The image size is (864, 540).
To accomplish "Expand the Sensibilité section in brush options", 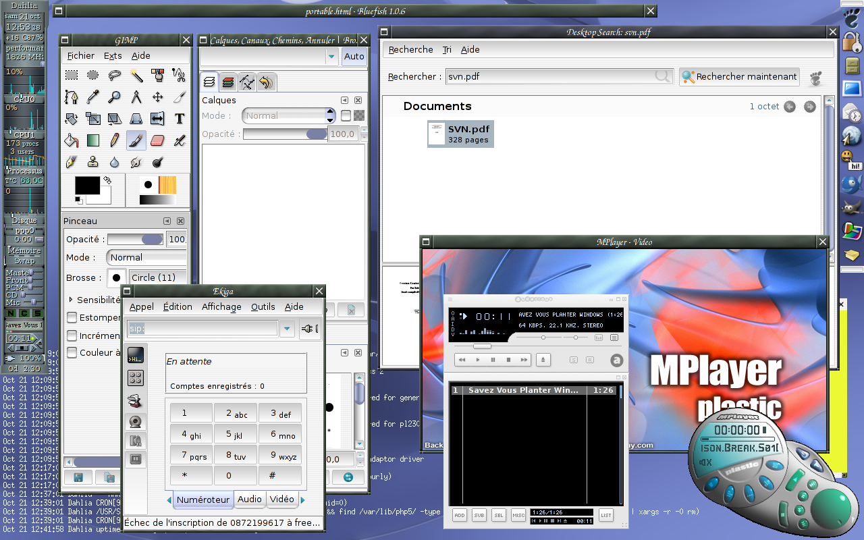I will pos(71,300).
